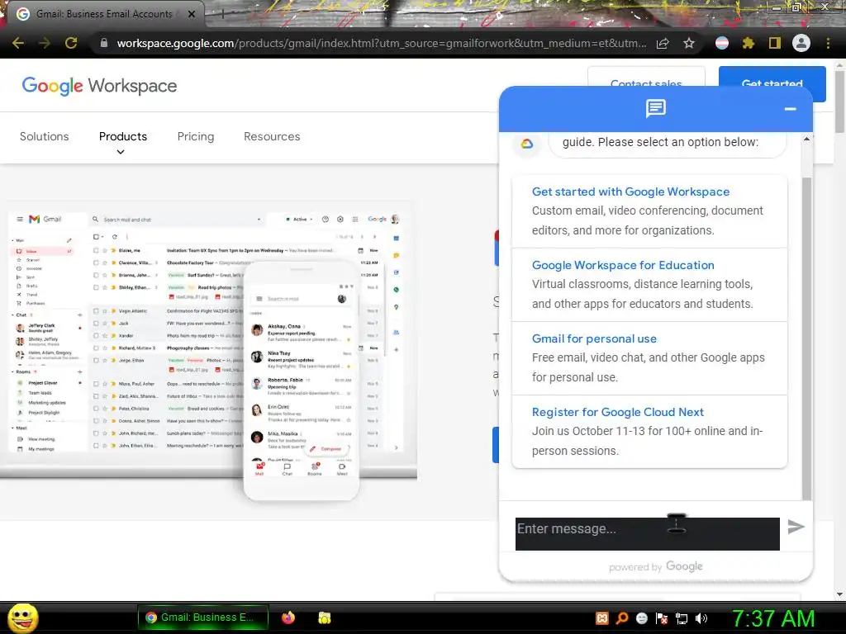Click the blue Get started button
Screen dimensions: 846x634
772,77
